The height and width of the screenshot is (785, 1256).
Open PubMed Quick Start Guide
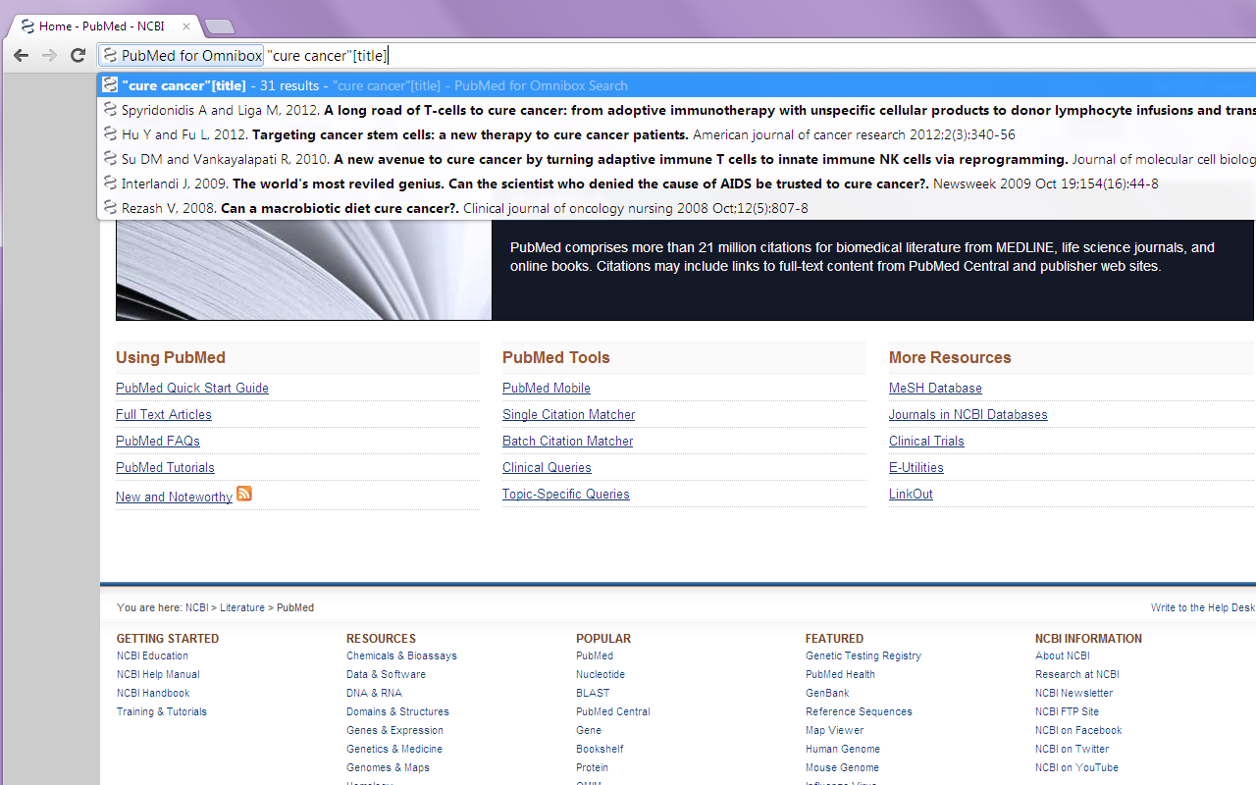(192, 388)
